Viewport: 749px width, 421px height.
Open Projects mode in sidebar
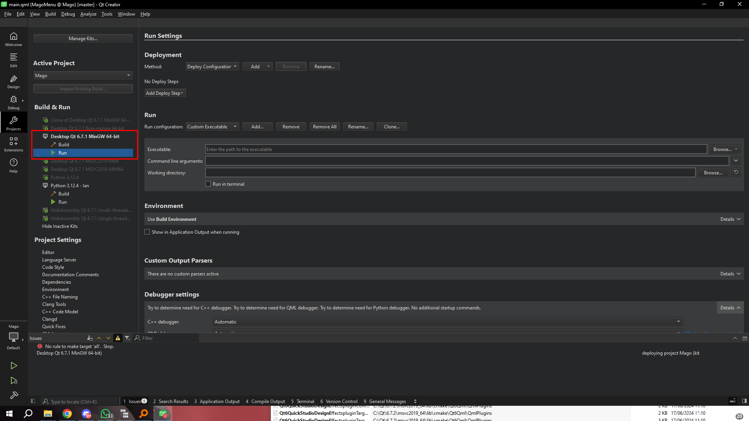(14, 123)
